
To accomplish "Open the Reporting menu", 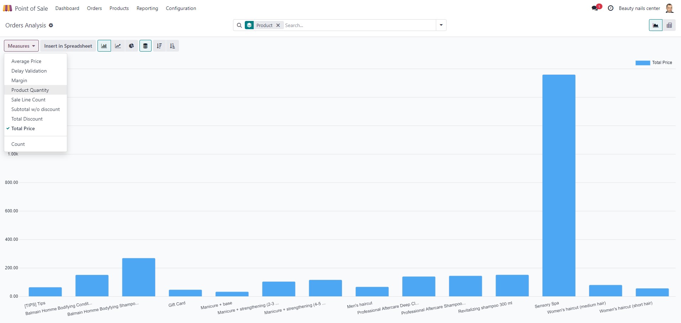I will 147,8.
